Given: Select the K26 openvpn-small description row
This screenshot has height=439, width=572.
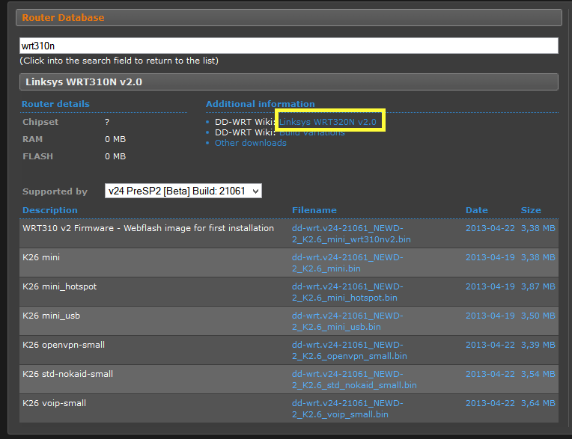Looking at the screenshot, I should tap(64, 345).
